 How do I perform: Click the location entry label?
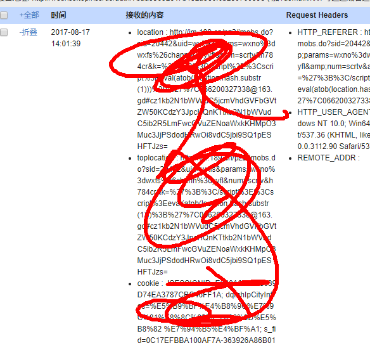tap(150, 32)
